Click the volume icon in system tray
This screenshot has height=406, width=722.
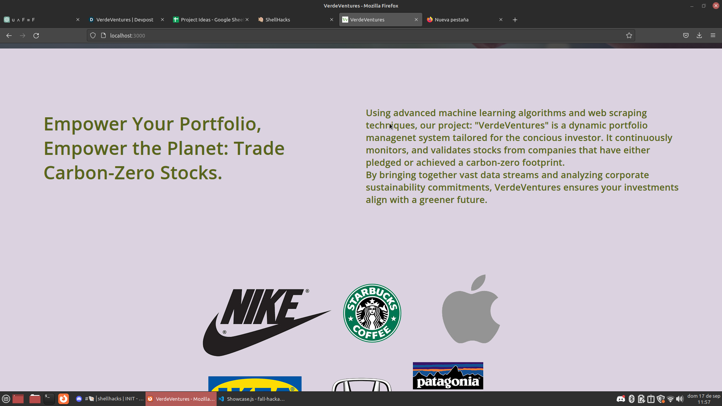pos(679,399)
